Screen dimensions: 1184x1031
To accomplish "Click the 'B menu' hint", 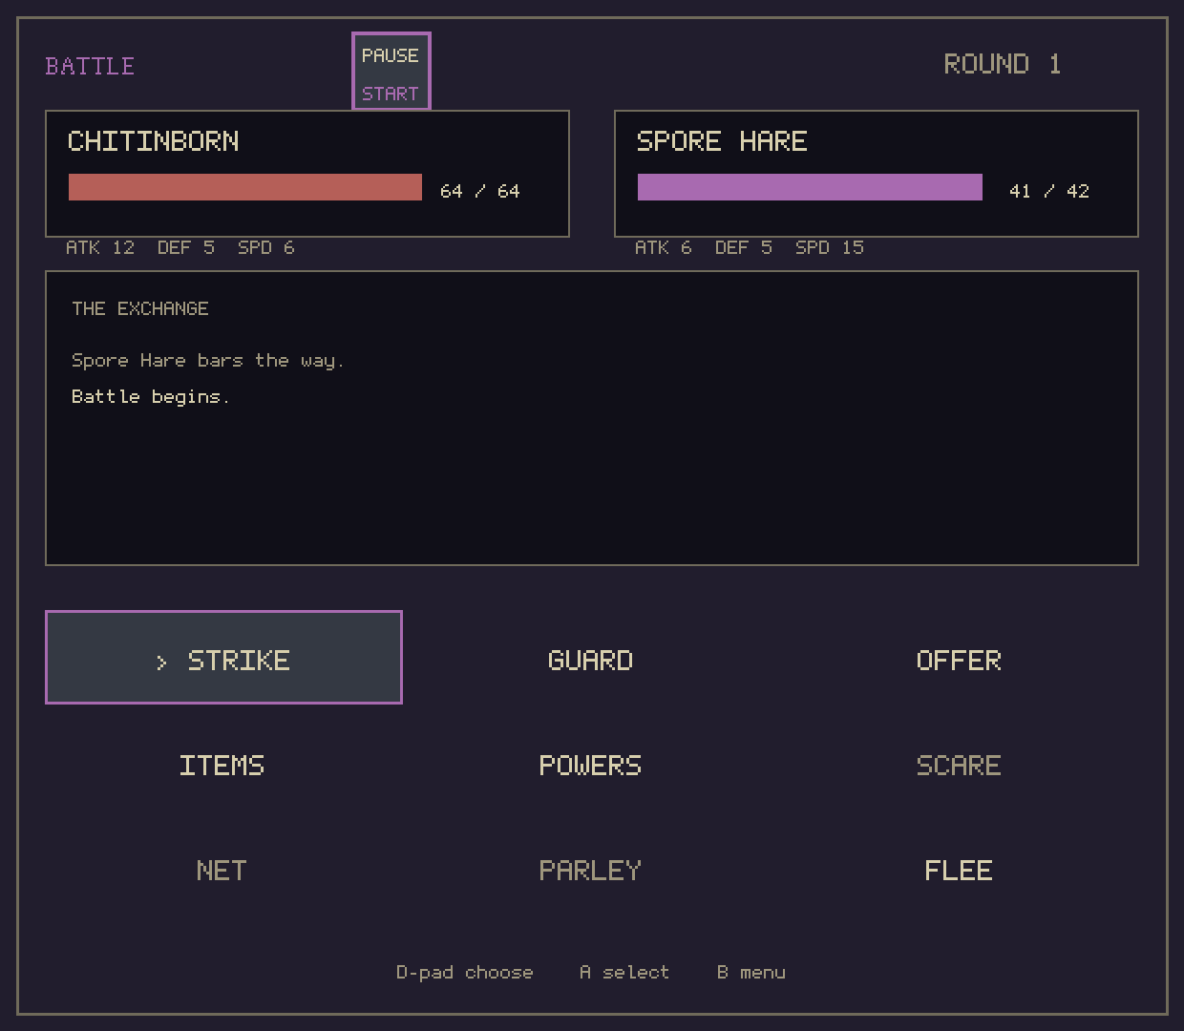I will pyautogui.click(x=751, y=972).
